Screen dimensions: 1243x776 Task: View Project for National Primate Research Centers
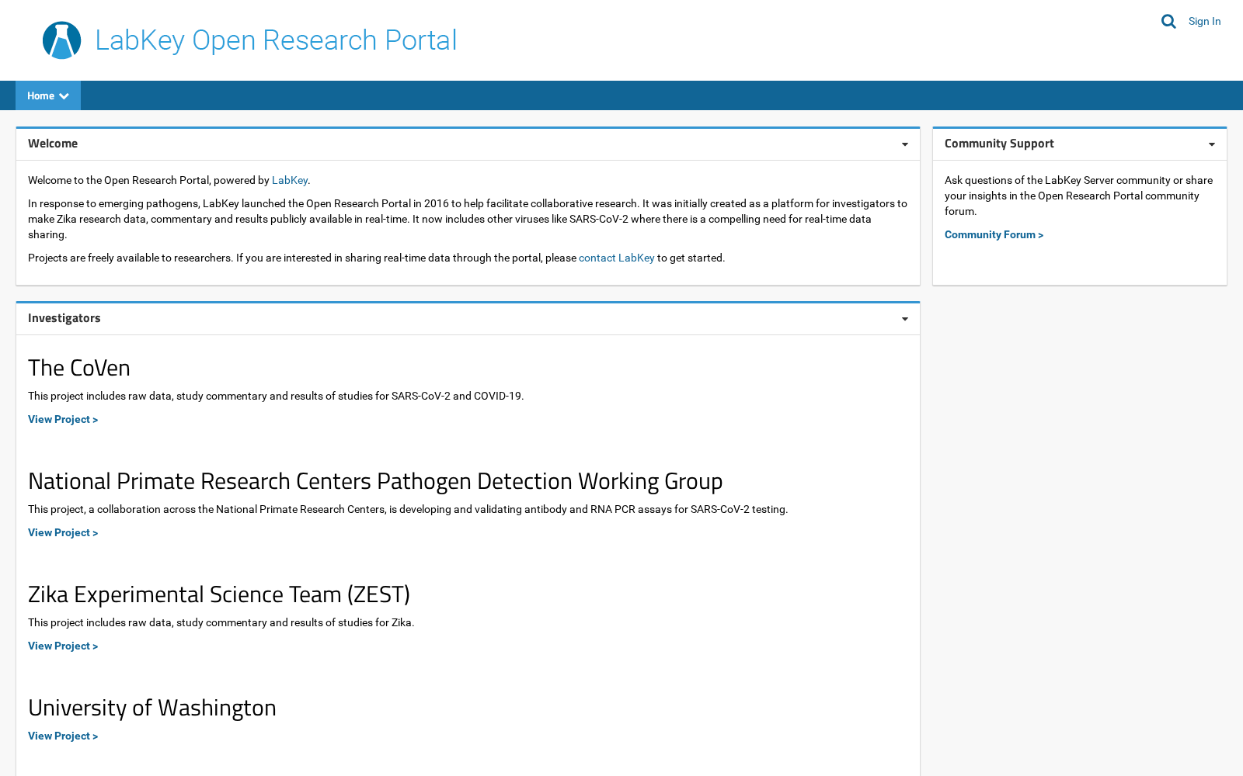click(x=63, y=532)
